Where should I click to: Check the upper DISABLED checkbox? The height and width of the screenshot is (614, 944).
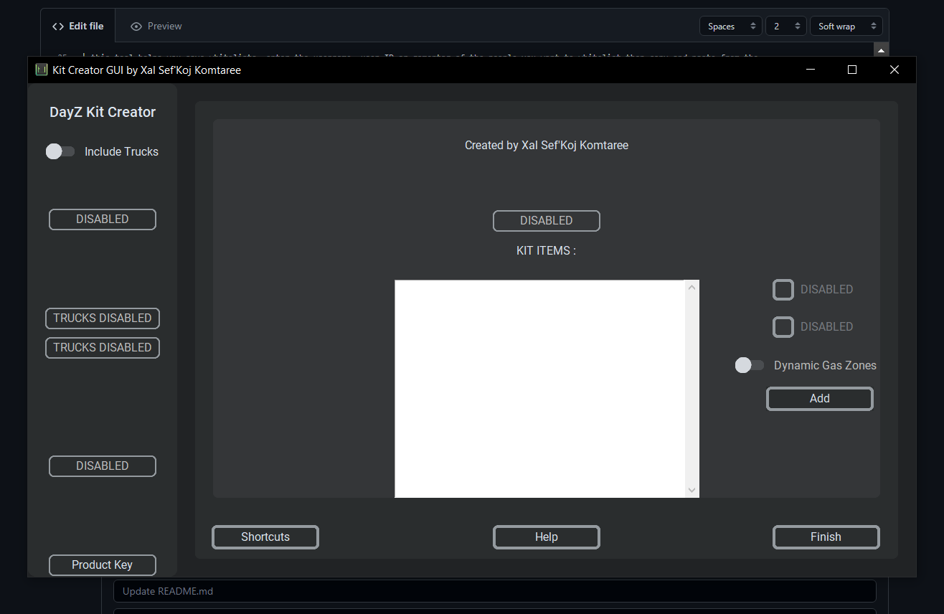tap(783, 289)
